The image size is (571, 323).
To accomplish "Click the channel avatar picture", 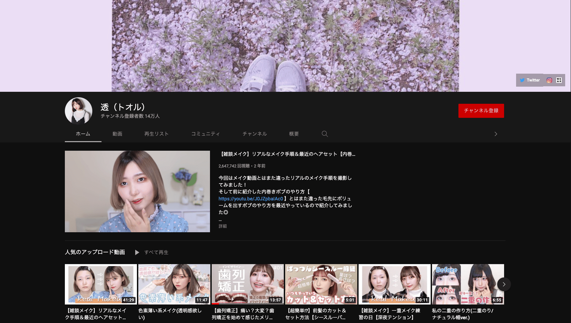I will tap(79, 111).
